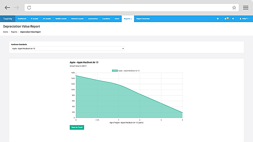Click the browser forward arrow

point(16,8)
